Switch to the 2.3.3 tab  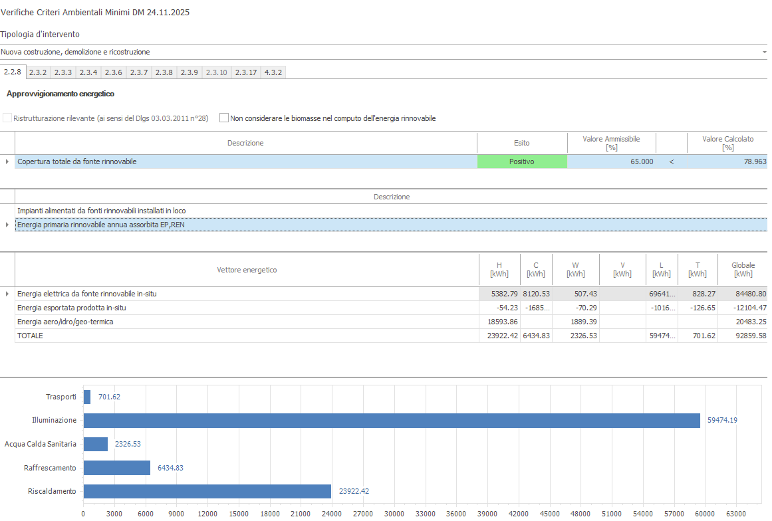[x=63, y=72]
